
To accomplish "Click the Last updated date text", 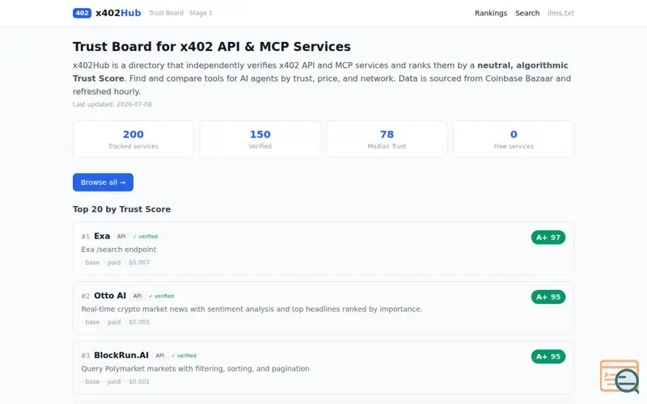I will pyautogui.click(x=112, y=104).
